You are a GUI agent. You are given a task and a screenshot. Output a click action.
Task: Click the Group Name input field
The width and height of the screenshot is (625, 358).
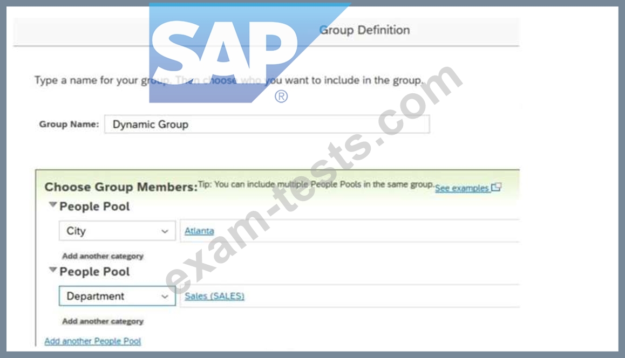[x=267, y=124]
